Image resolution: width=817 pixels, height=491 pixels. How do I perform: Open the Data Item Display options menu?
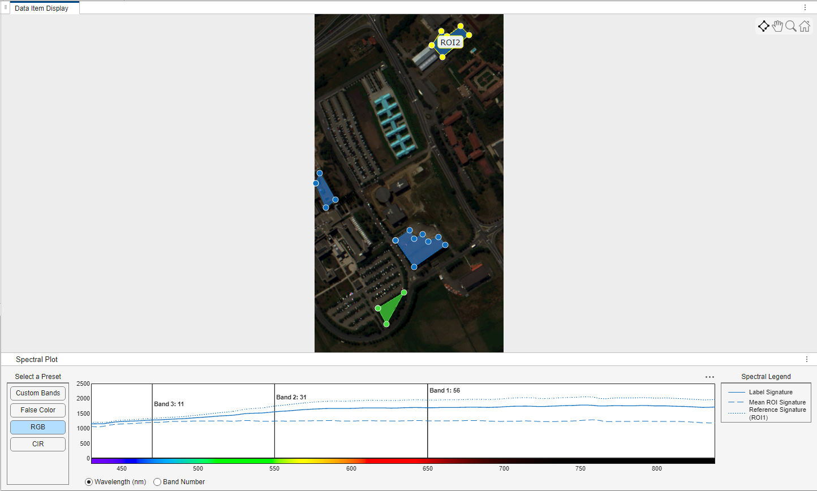coord(806,7)
